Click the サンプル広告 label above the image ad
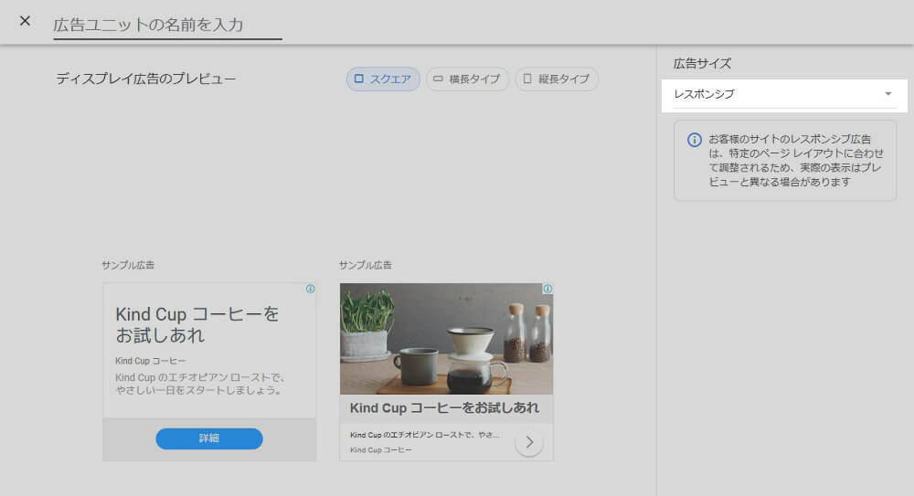The width and height of the screenshot is (914, 496). point(365,265)
